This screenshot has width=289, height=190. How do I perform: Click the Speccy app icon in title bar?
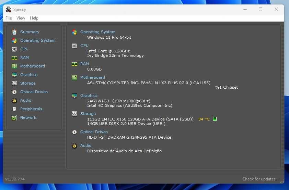[9, 9]
